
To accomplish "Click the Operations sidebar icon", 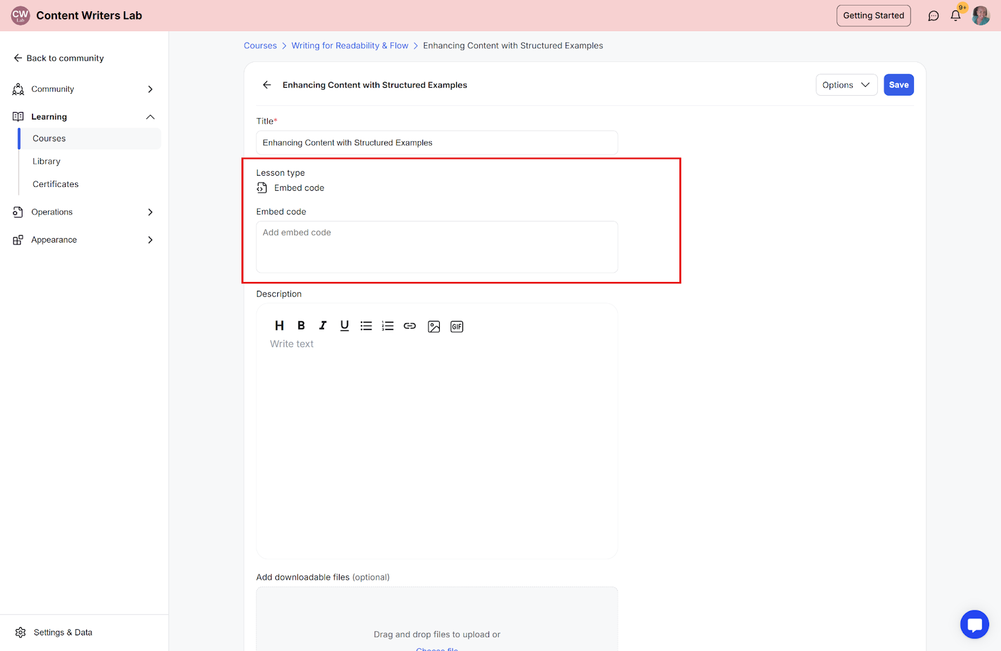I will point(18,212).
